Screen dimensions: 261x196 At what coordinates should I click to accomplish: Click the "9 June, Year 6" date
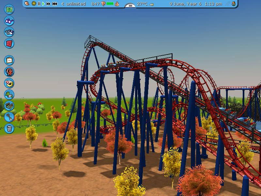(185, 4)
